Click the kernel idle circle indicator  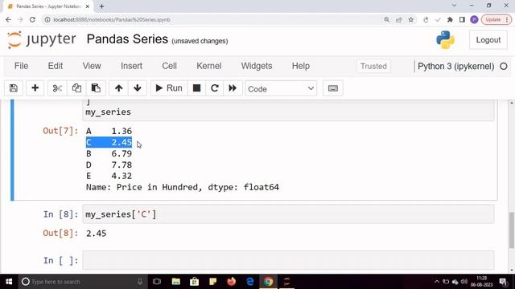coord(504,66)
